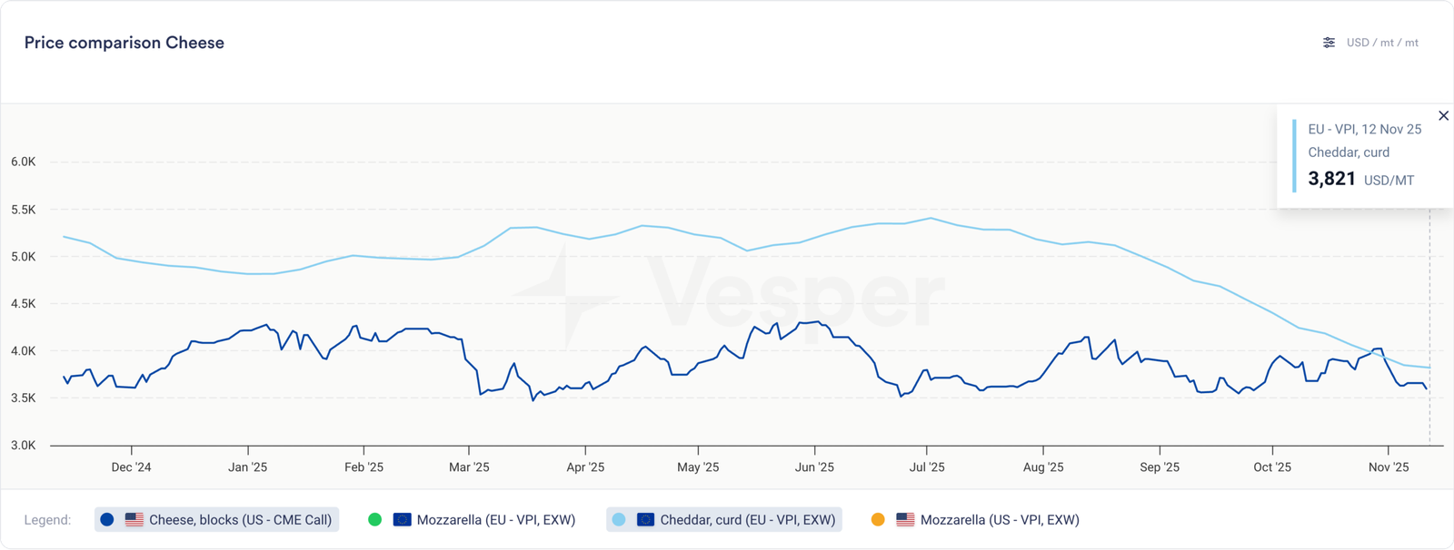Click the Price comparison Cheese title
This screenshot has height=550, width=1454.
(x=124, y=43)
